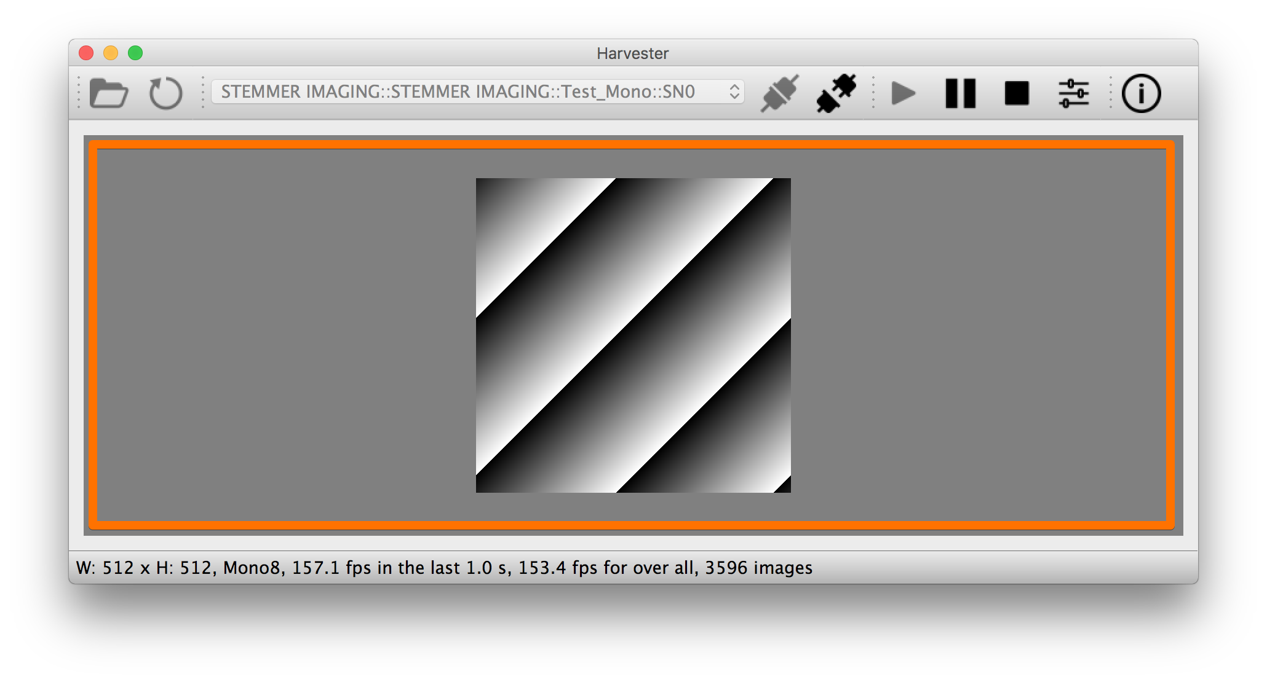Show the About info icon
Image resolution: width=1267 pixels, height=682 pixels.
coord(1142,93)
